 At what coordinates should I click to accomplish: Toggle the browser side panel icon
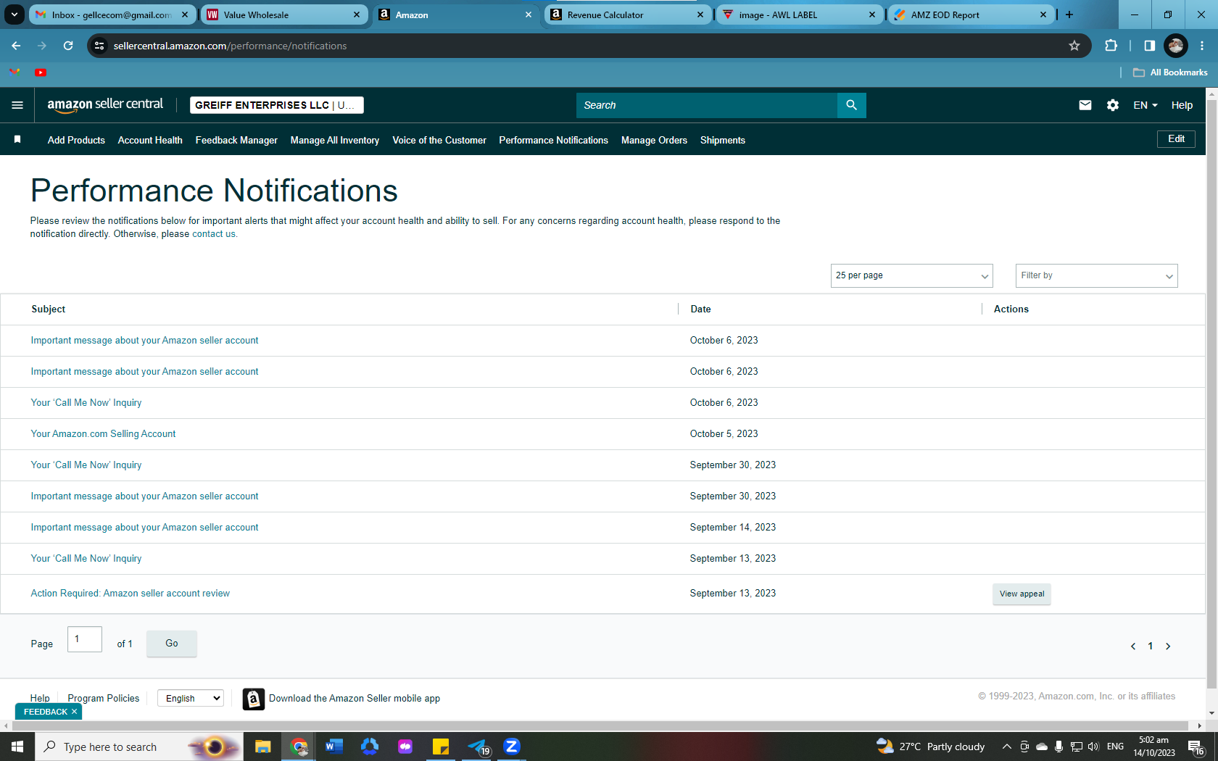click(x=1149, y=46)
